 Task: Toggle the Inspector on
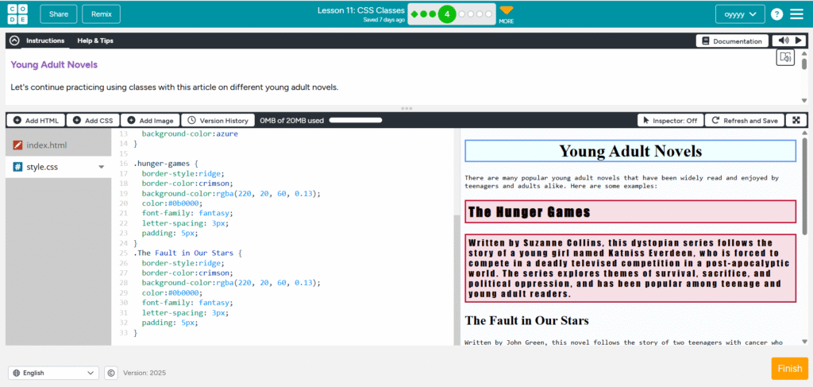point(669,120)
